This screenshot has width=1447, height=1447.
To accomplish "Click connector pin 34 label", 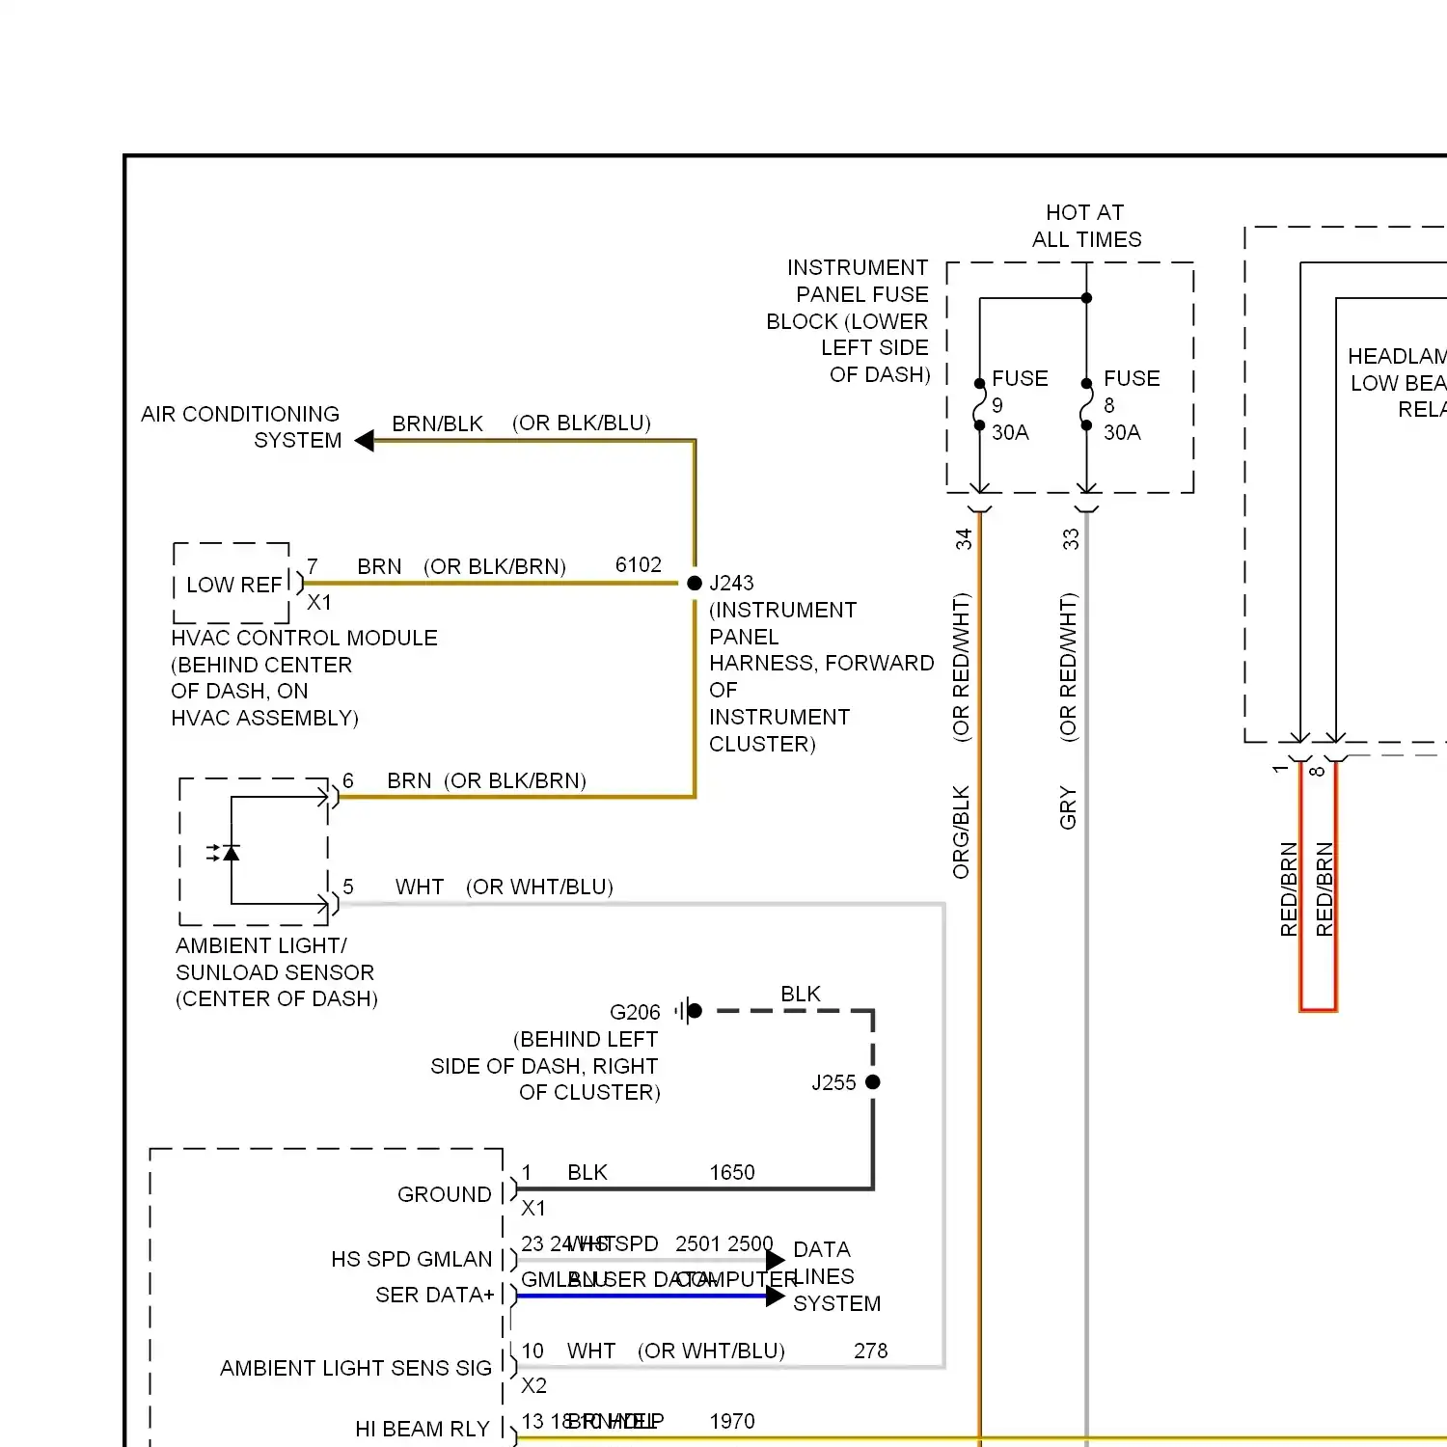I will (x=964, y=539).
